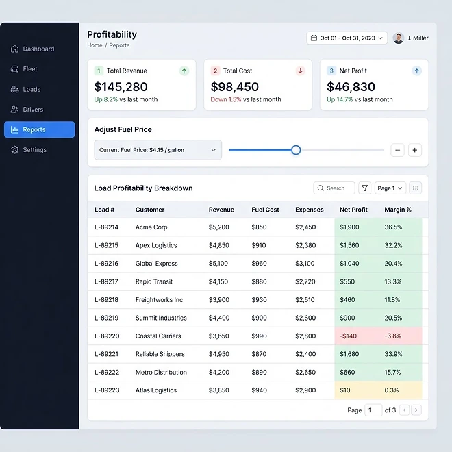Click Freightworks Inc customer cell
452x452 pixels.
click(x=159, y=300)
